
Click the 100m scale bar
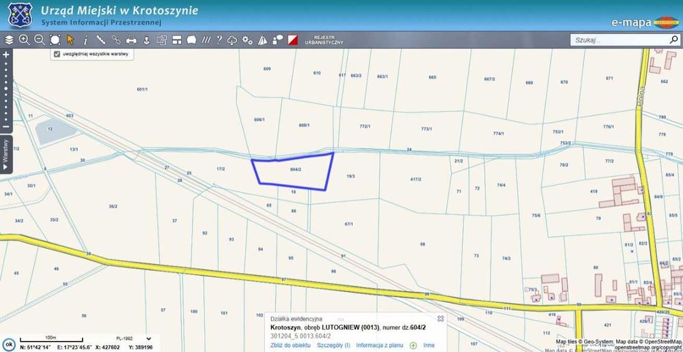click(51, 338)
